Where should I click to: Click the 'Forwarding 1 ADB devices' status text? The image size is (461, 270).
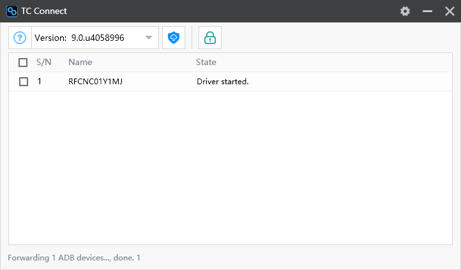(74, 258)
